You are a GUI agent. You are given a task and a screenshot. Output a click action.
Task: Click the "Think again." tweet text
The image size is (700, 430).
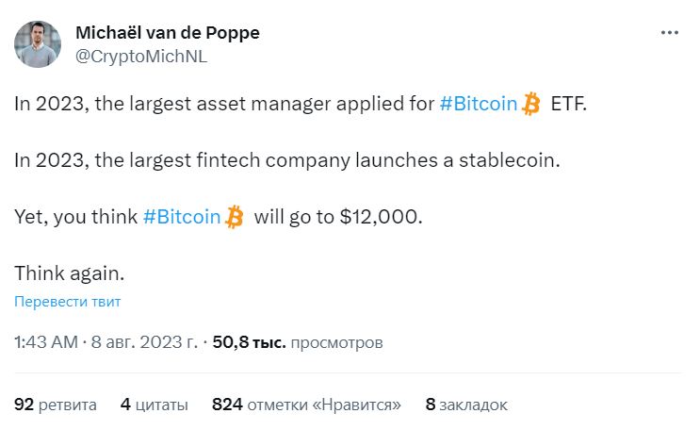click(x=70, y=273)
